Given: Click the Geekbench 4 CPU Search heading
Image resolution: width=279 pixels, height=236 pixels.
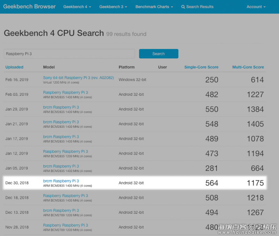Looking at the screenshot, I should point(54,33).
